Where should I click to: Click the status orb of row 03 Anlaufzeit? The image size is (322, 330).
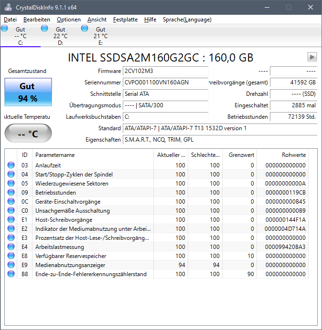[11, 165]
